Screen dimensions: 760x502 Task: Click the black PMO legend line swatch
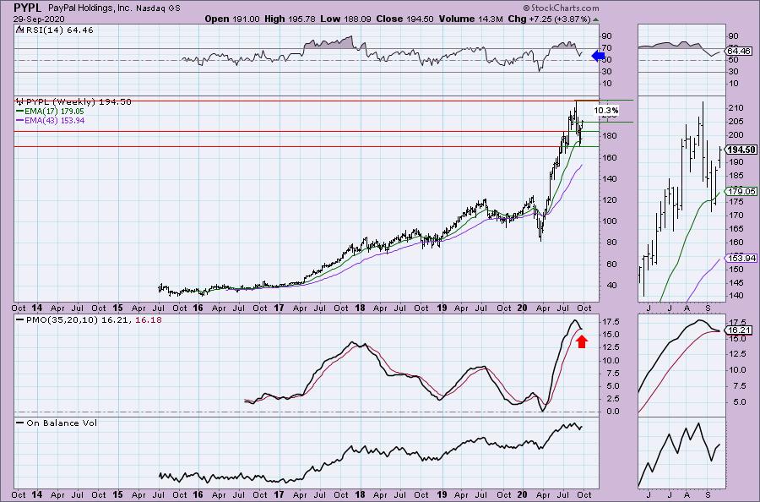[20, 319]
